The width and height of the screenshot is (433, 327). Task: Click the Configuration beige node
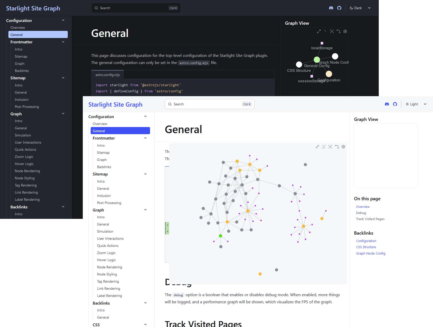point(329,74)
